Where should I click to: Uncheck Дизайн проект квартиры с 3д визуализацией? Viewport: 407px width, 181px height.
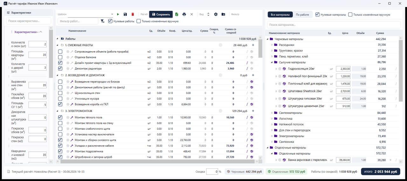[60, 63]
